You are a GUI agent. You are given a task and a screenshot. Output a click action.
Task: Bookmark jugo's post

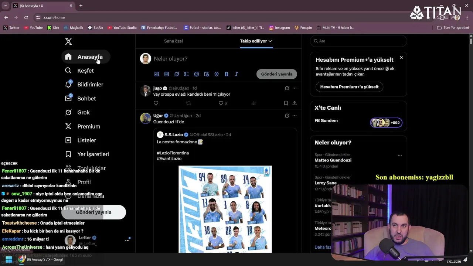[x=286, y=103]
